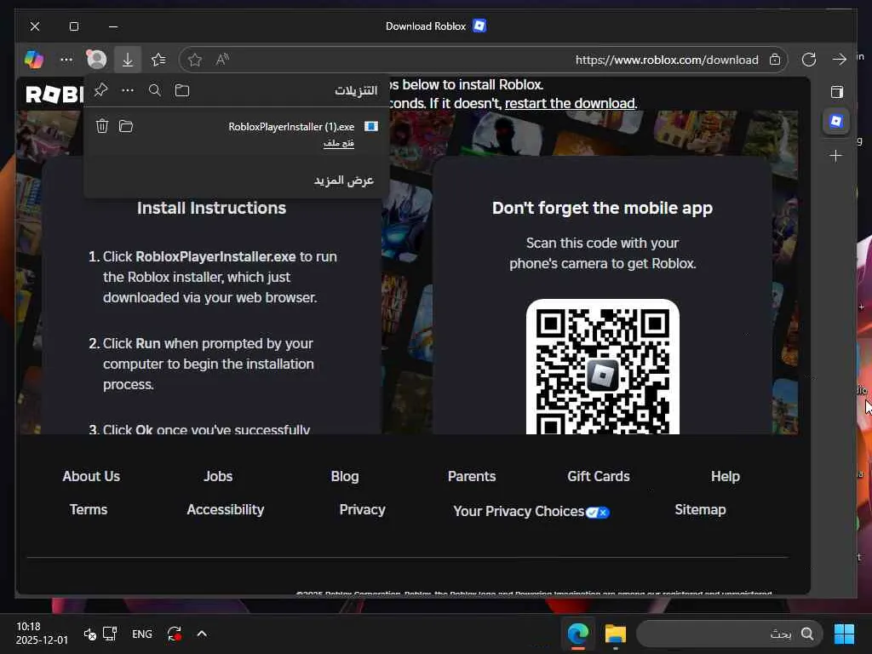Pin the downloads panel

(x=100, y=90)
